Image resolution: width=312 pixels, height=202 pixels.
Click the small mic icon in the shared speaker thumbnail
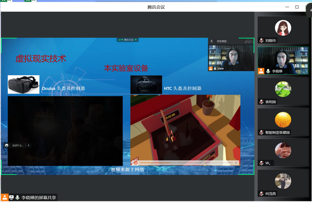click(215, 69)
